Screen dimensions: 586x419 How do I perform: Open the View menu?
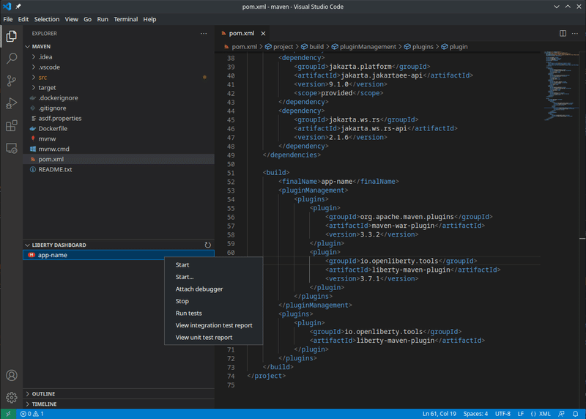(x=71, y=19)
